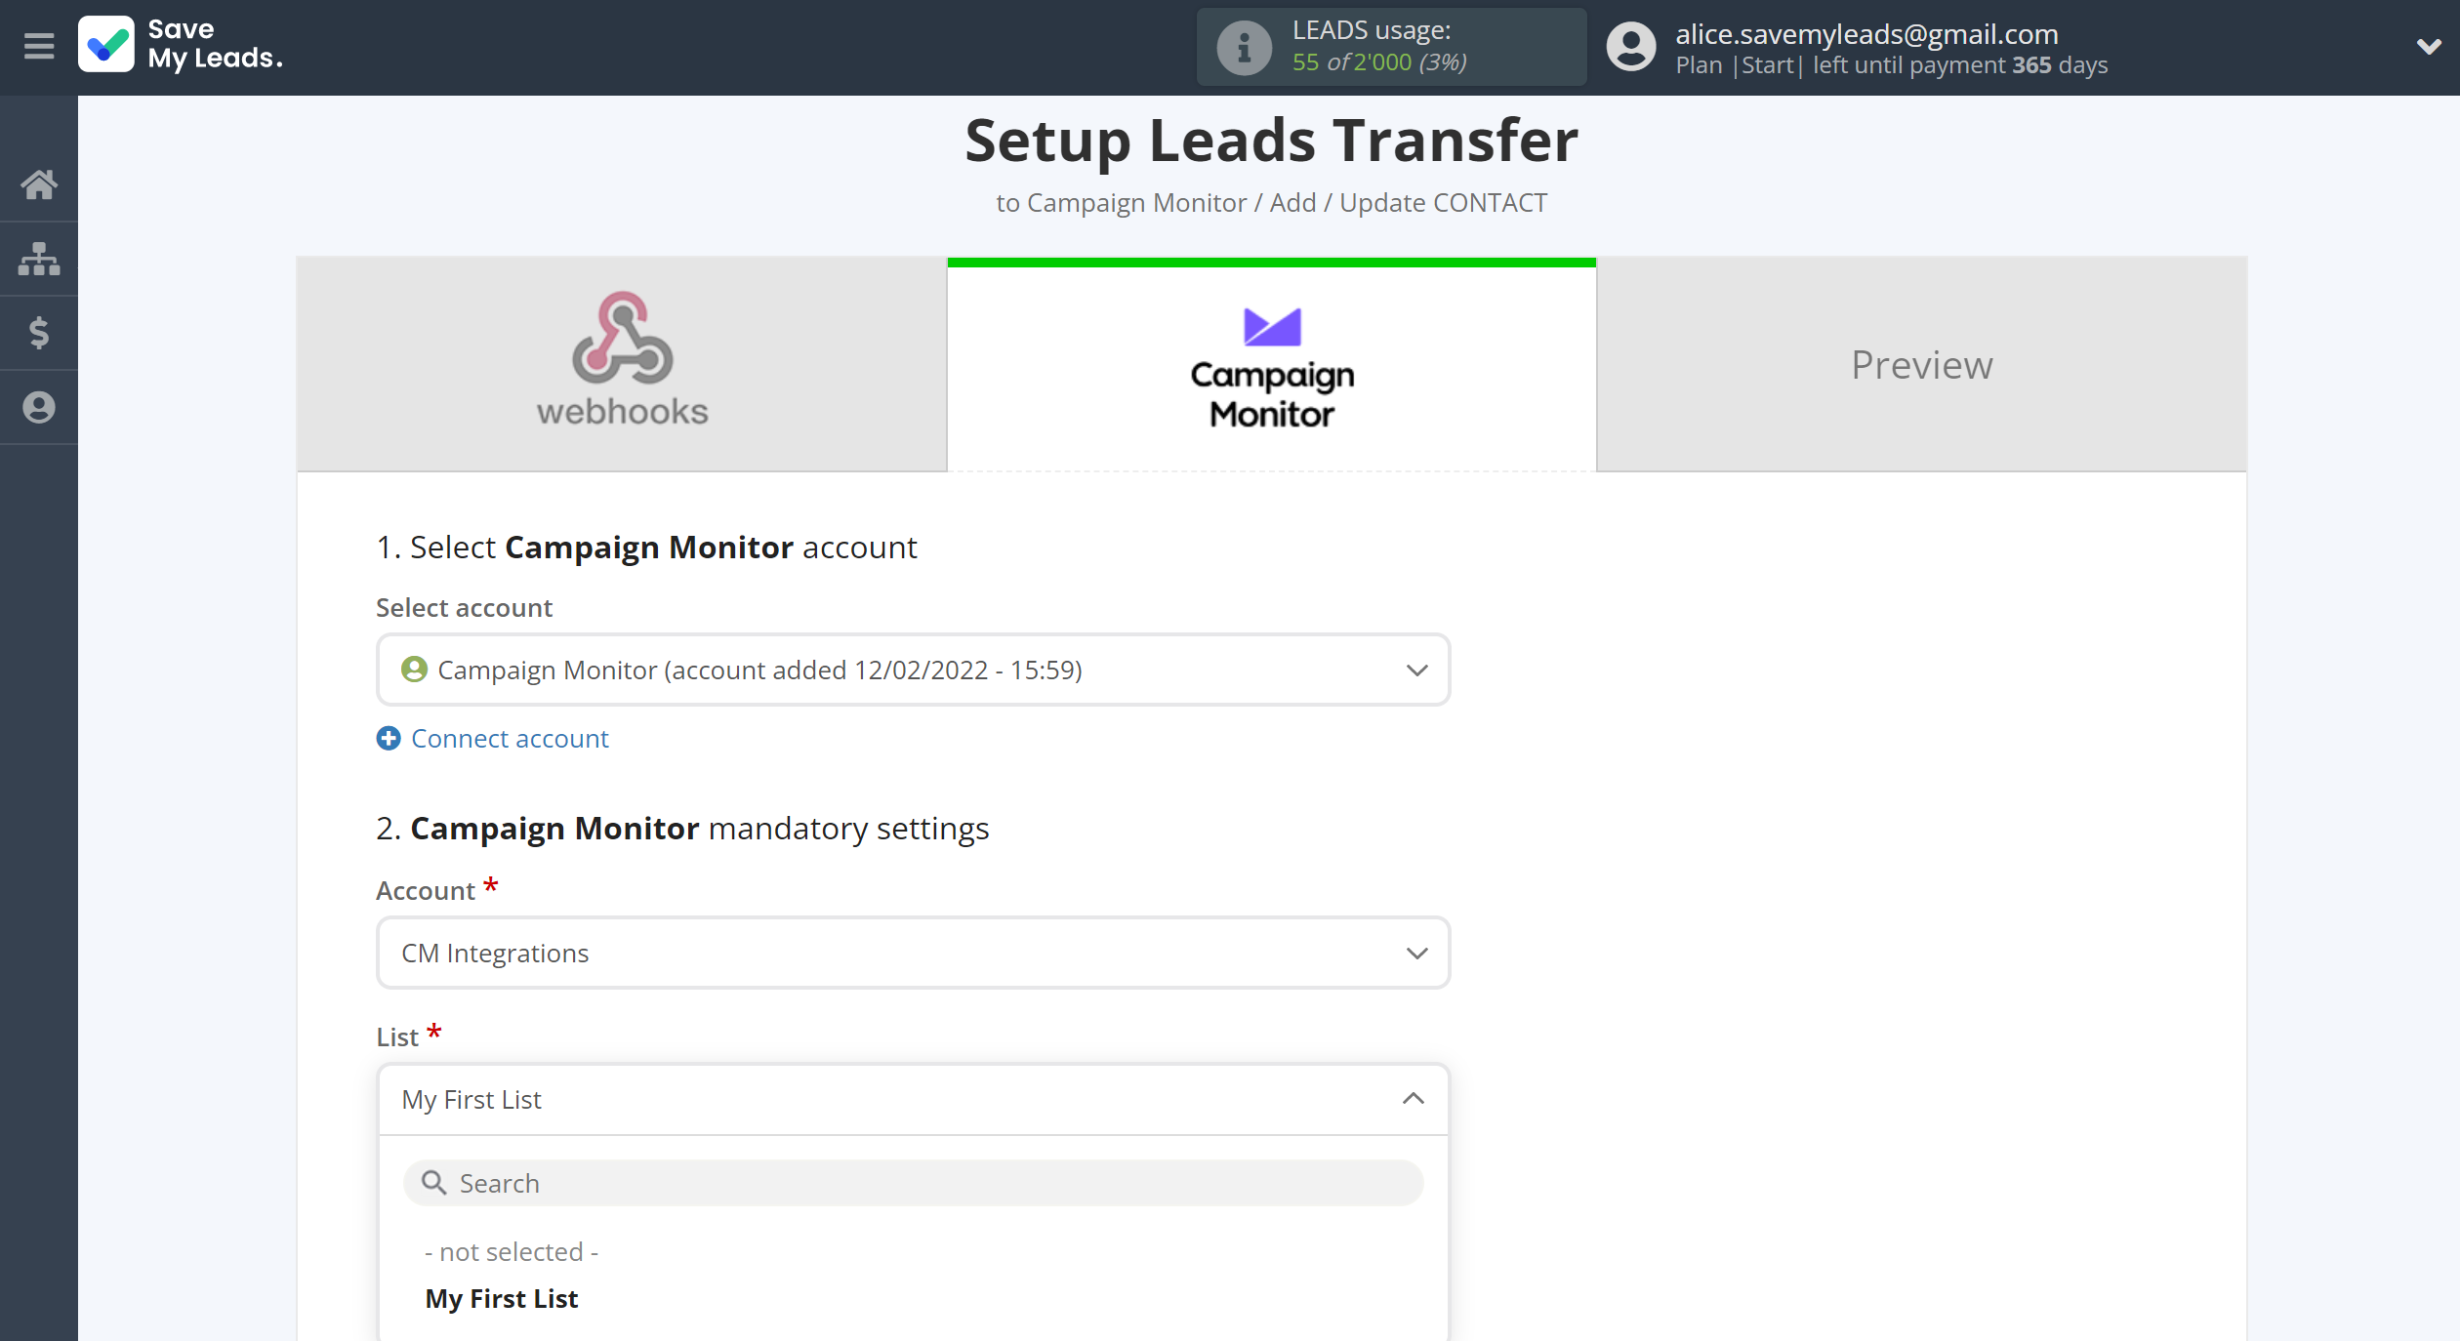This screenshot has height=1341, width=2460.
Task: Open profile icon in sidebar
Action: coord(39,407)
